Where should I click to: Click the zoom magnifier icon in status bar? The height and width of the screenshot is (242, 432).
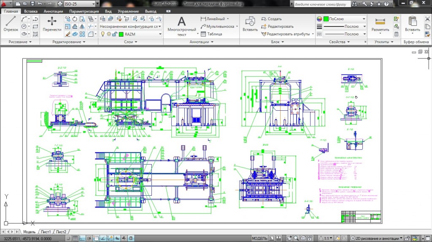point(296,238)
